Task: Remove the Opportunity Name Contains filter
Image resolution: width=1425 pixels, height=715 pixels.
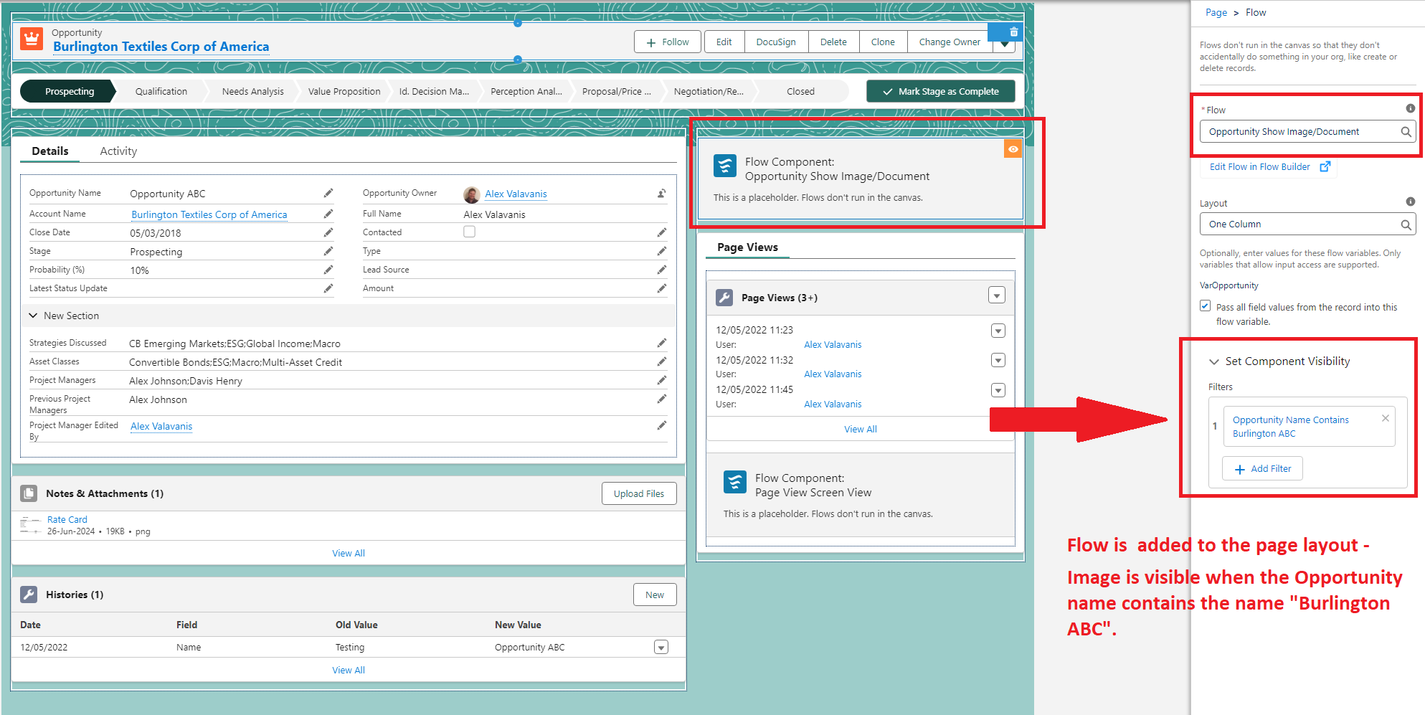Action: (x=1386, y=419)
